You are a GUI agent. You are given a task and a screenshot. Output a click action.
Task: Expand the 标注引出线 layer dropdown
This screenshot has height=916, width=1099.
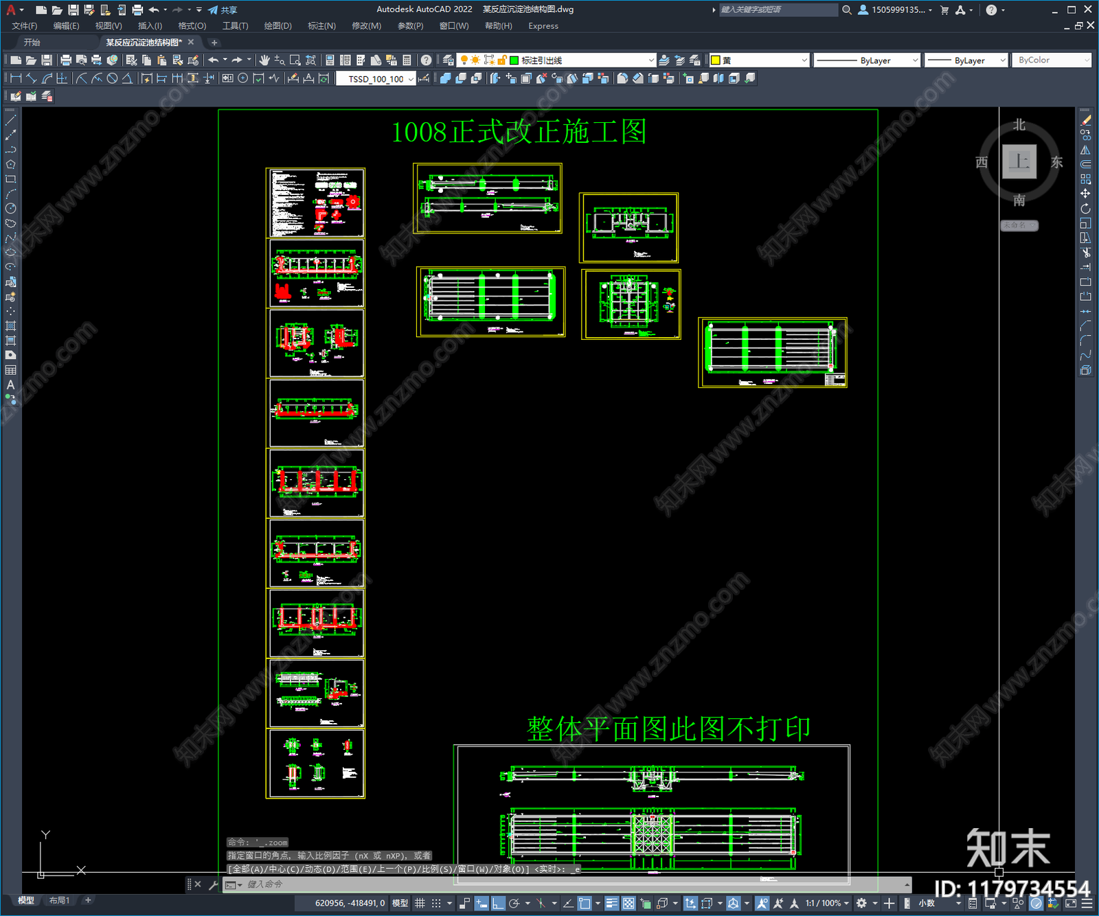click(650, 60)
